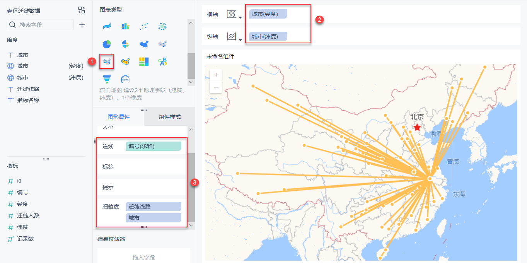The height and width of the screenshot is (263, 527).
Task: Select the area line chart type
Action: click(x=107, y=26)
